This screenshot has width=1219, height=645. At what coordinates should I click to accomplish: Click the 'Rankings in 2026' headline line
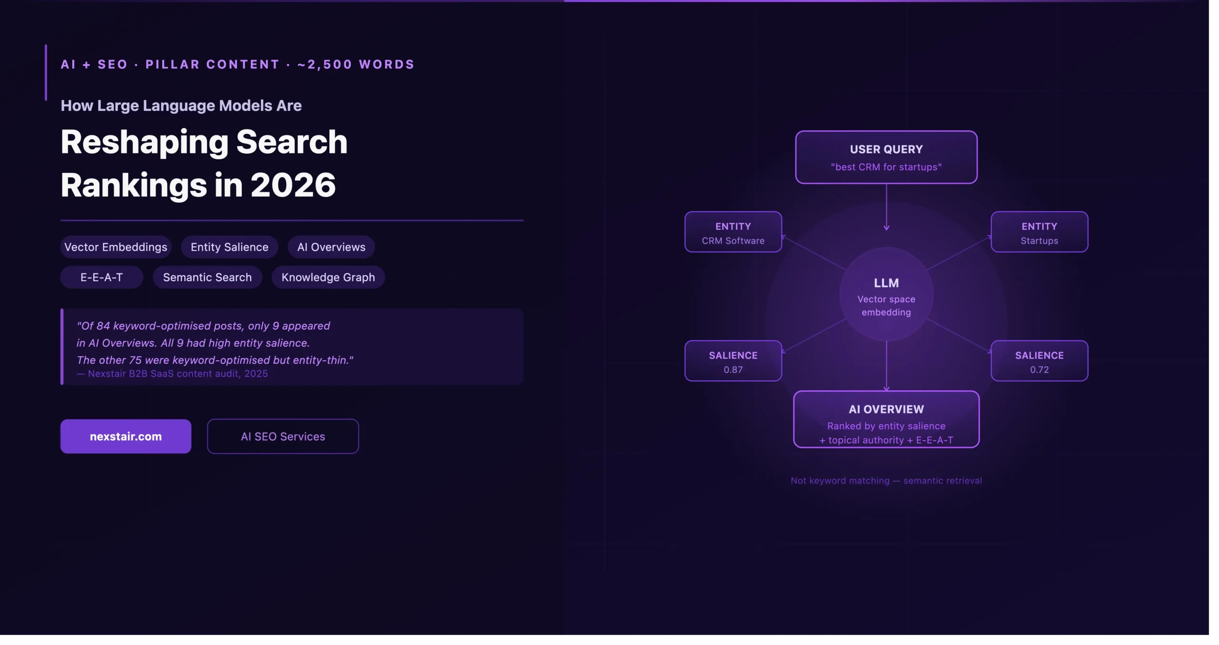click(x=198, y=185)
